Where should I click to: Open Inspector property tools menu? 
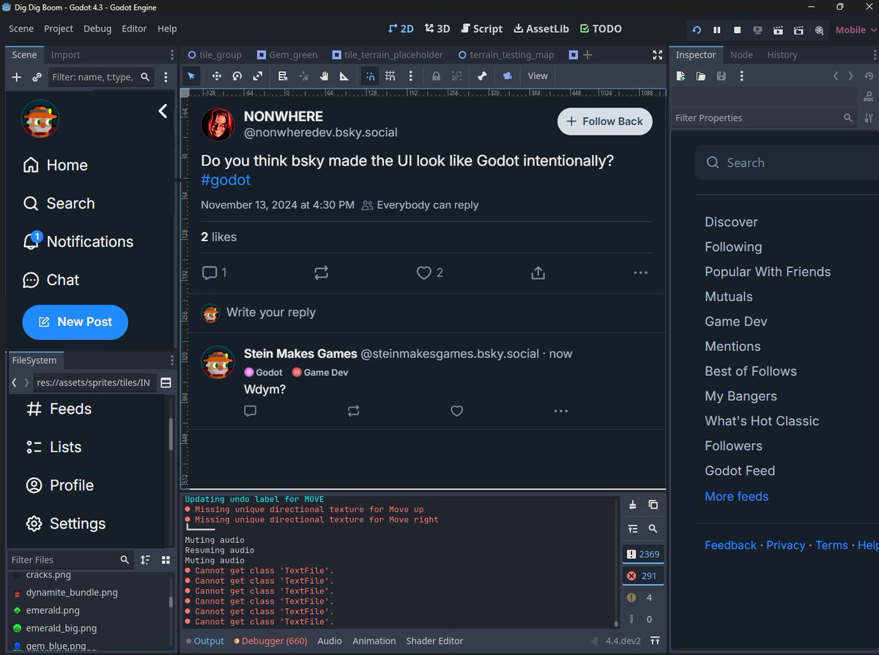869,118
